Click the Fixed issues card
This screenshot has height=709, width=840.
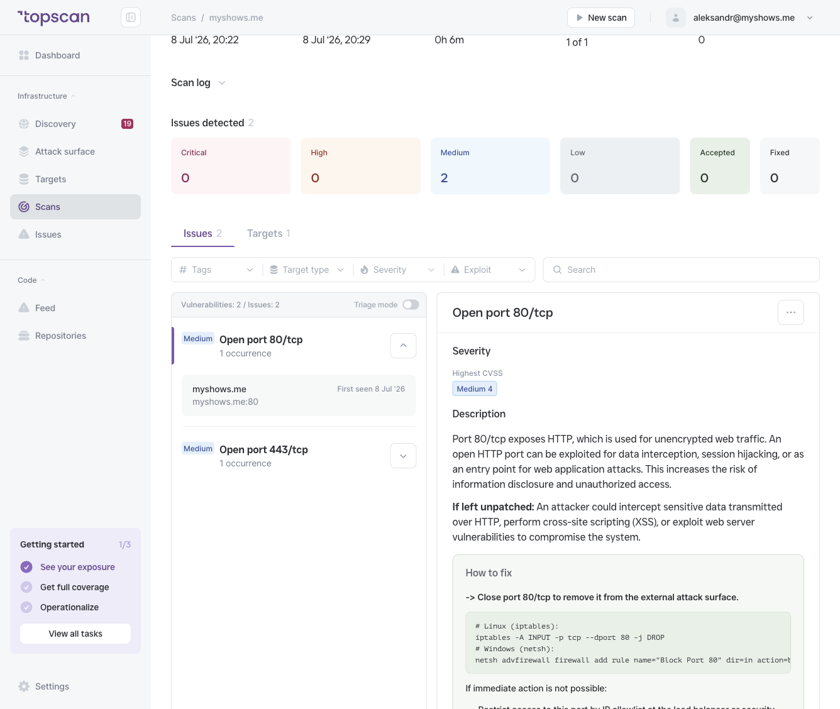click(x=790, y=166)
